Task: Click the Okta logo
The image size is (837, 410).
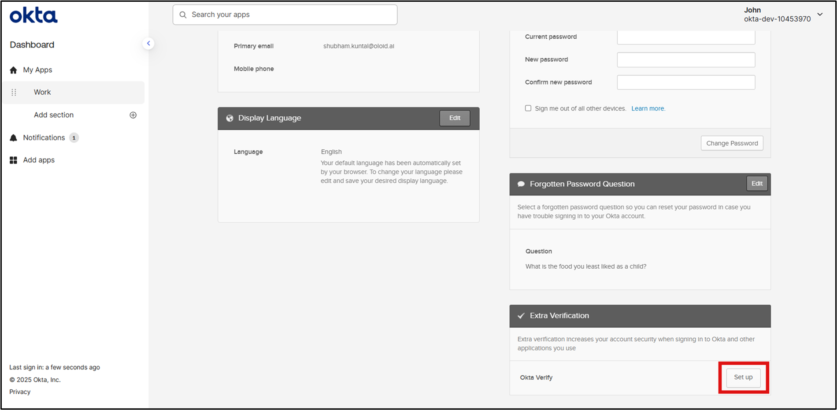Action: tap(33, 15)
